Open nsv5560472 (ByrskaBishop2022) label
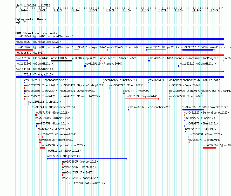231x196 pixels. click(x=82, y=85)
